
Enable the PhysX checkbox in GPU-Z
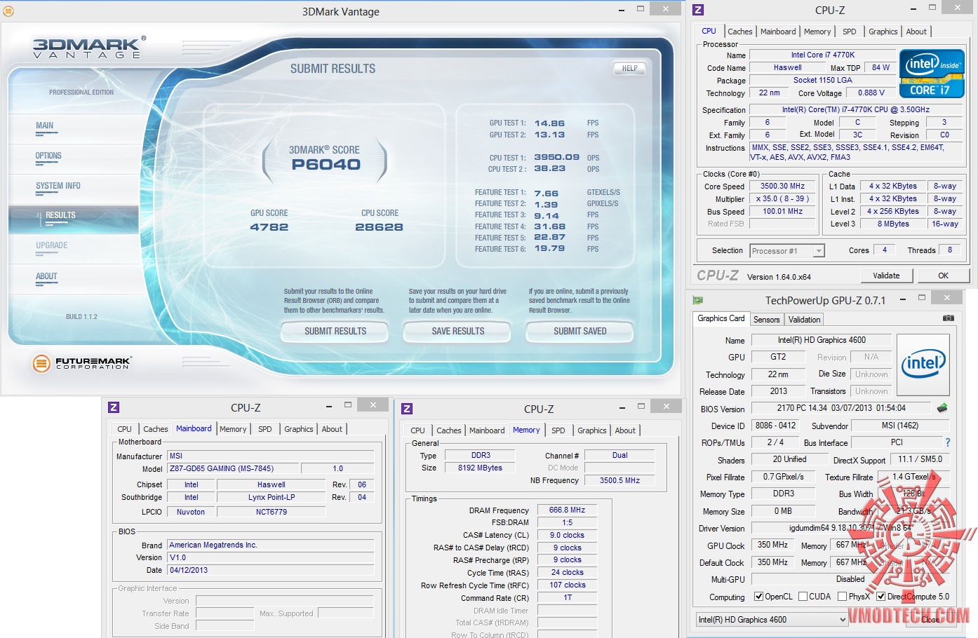pos(841,596)
